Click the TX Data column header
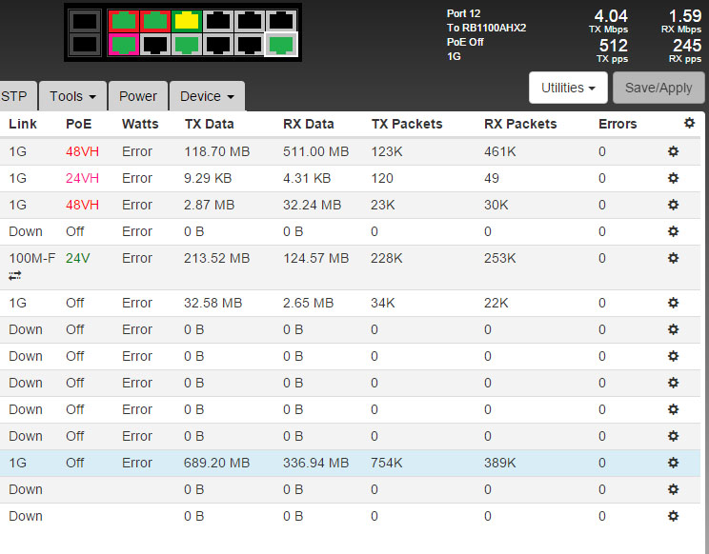The width and height of the screenshot is (709, 554). 209,124
